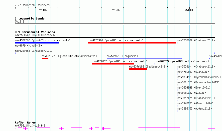
Task: Select the nsv4879 Kidd2008 thin blue line
Action: tap(115, 48)
